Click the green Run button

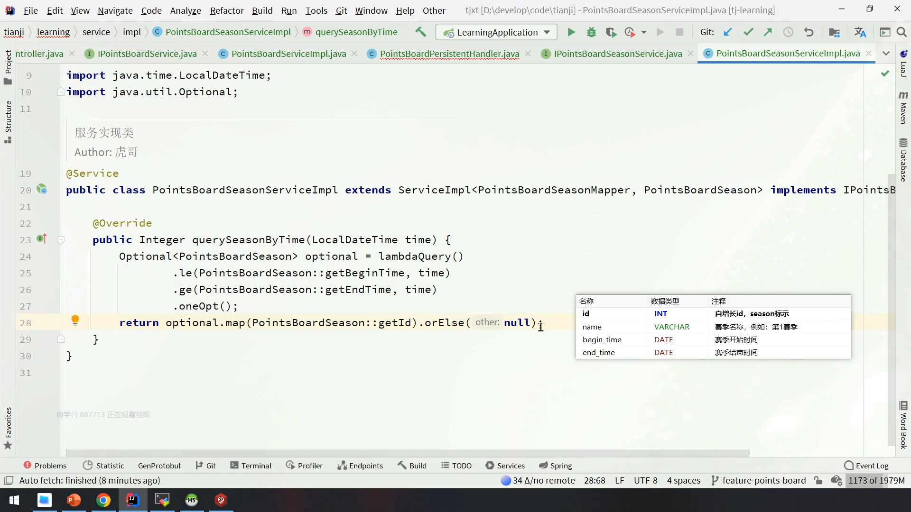pos(571,32)
